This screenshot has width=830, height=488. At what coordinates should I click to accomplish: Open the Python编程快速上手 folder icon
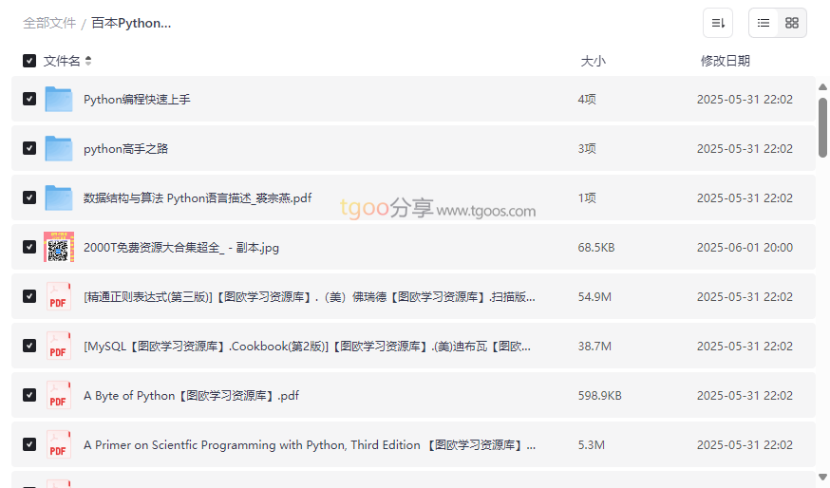click(59, 99)
